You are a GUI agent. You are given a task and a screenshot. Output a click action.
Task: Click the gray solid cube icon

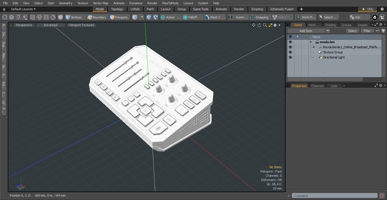[x=60, y=17]
